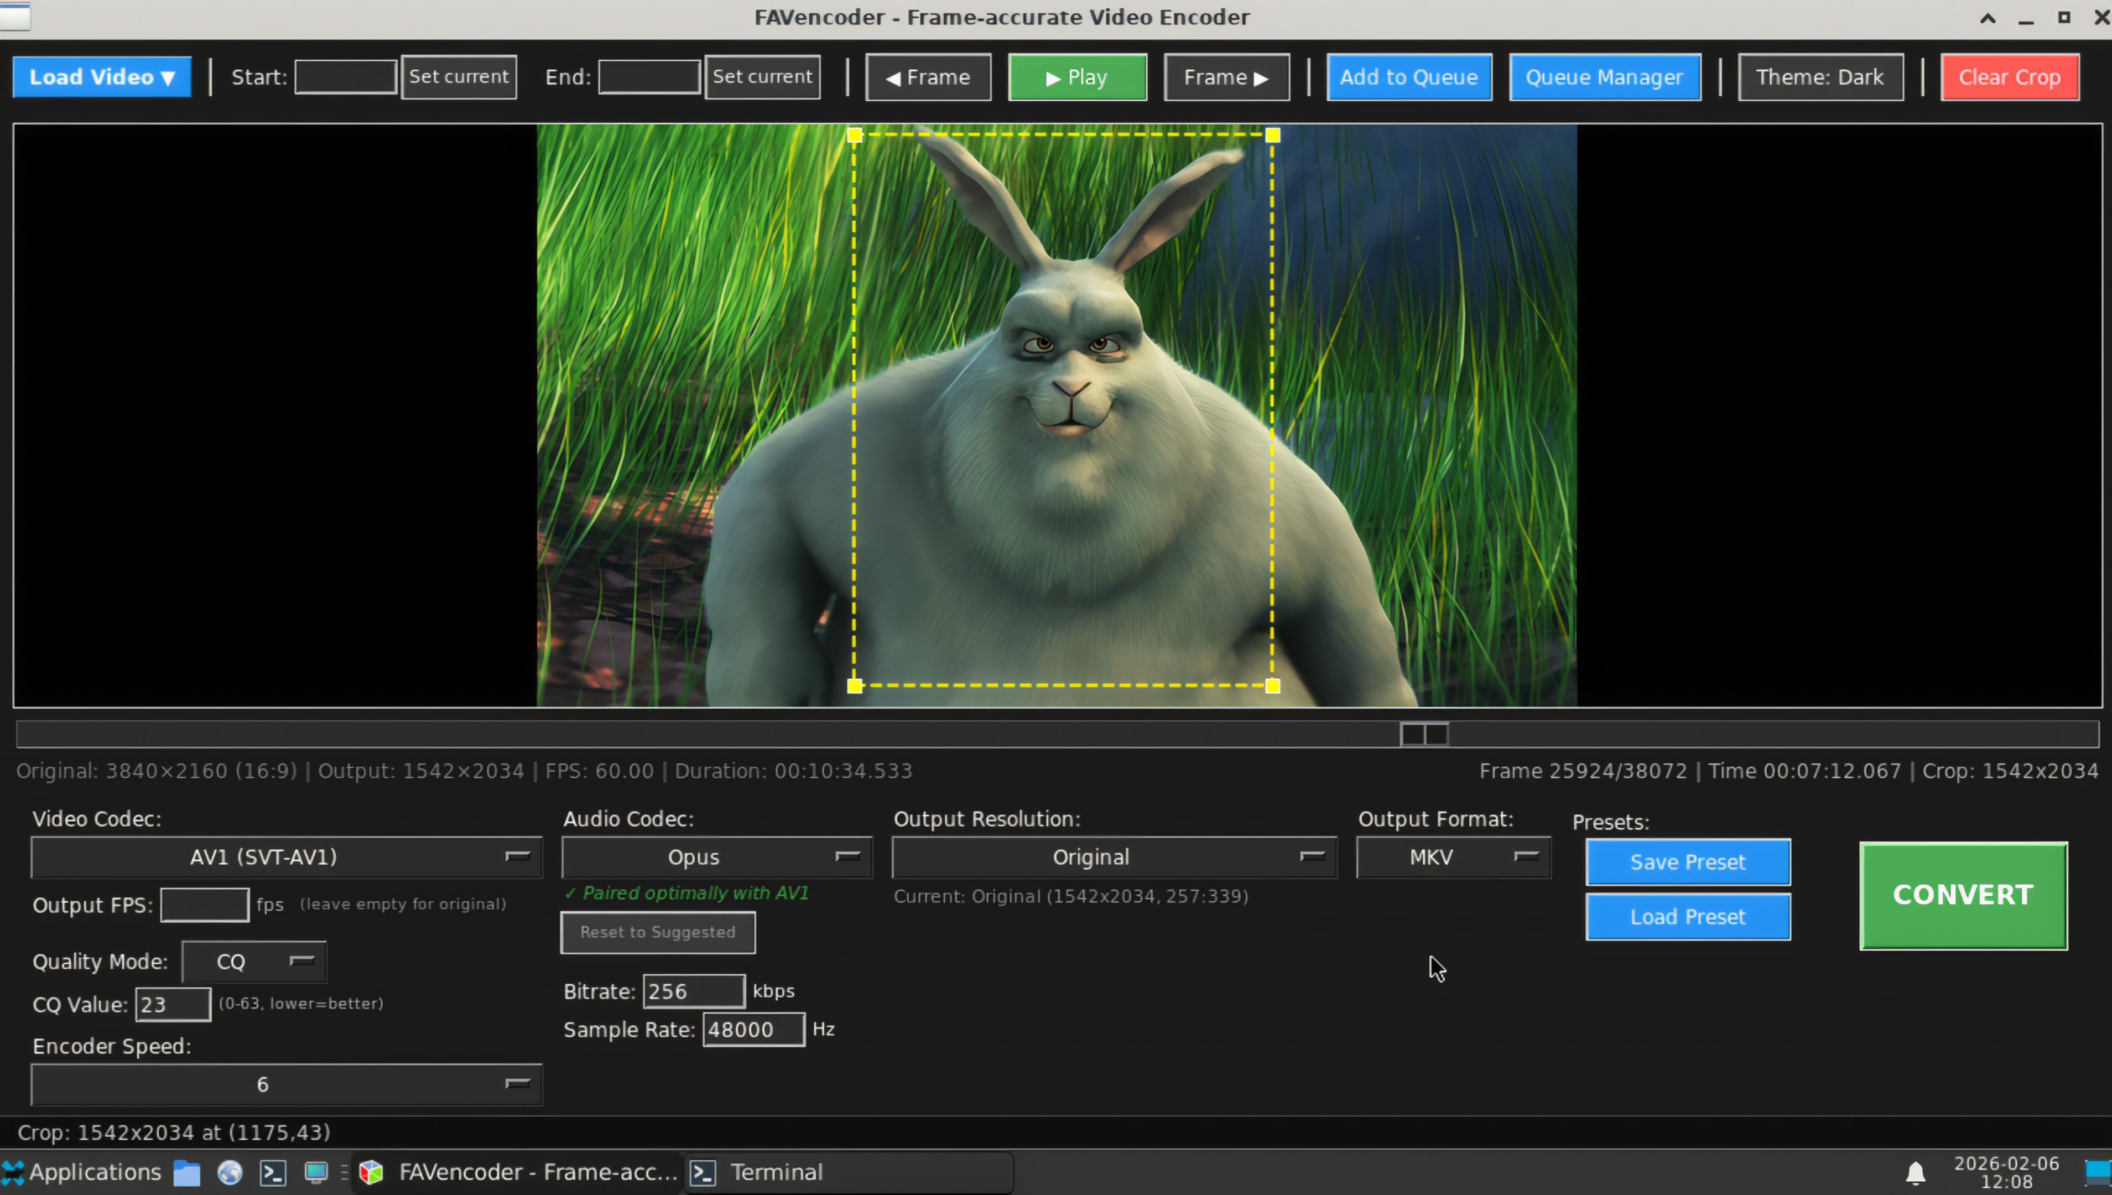Viewport: 2112px width, 1195px height.
Task: Open the Audio Codec dropdown
Action: click(716, 857)
